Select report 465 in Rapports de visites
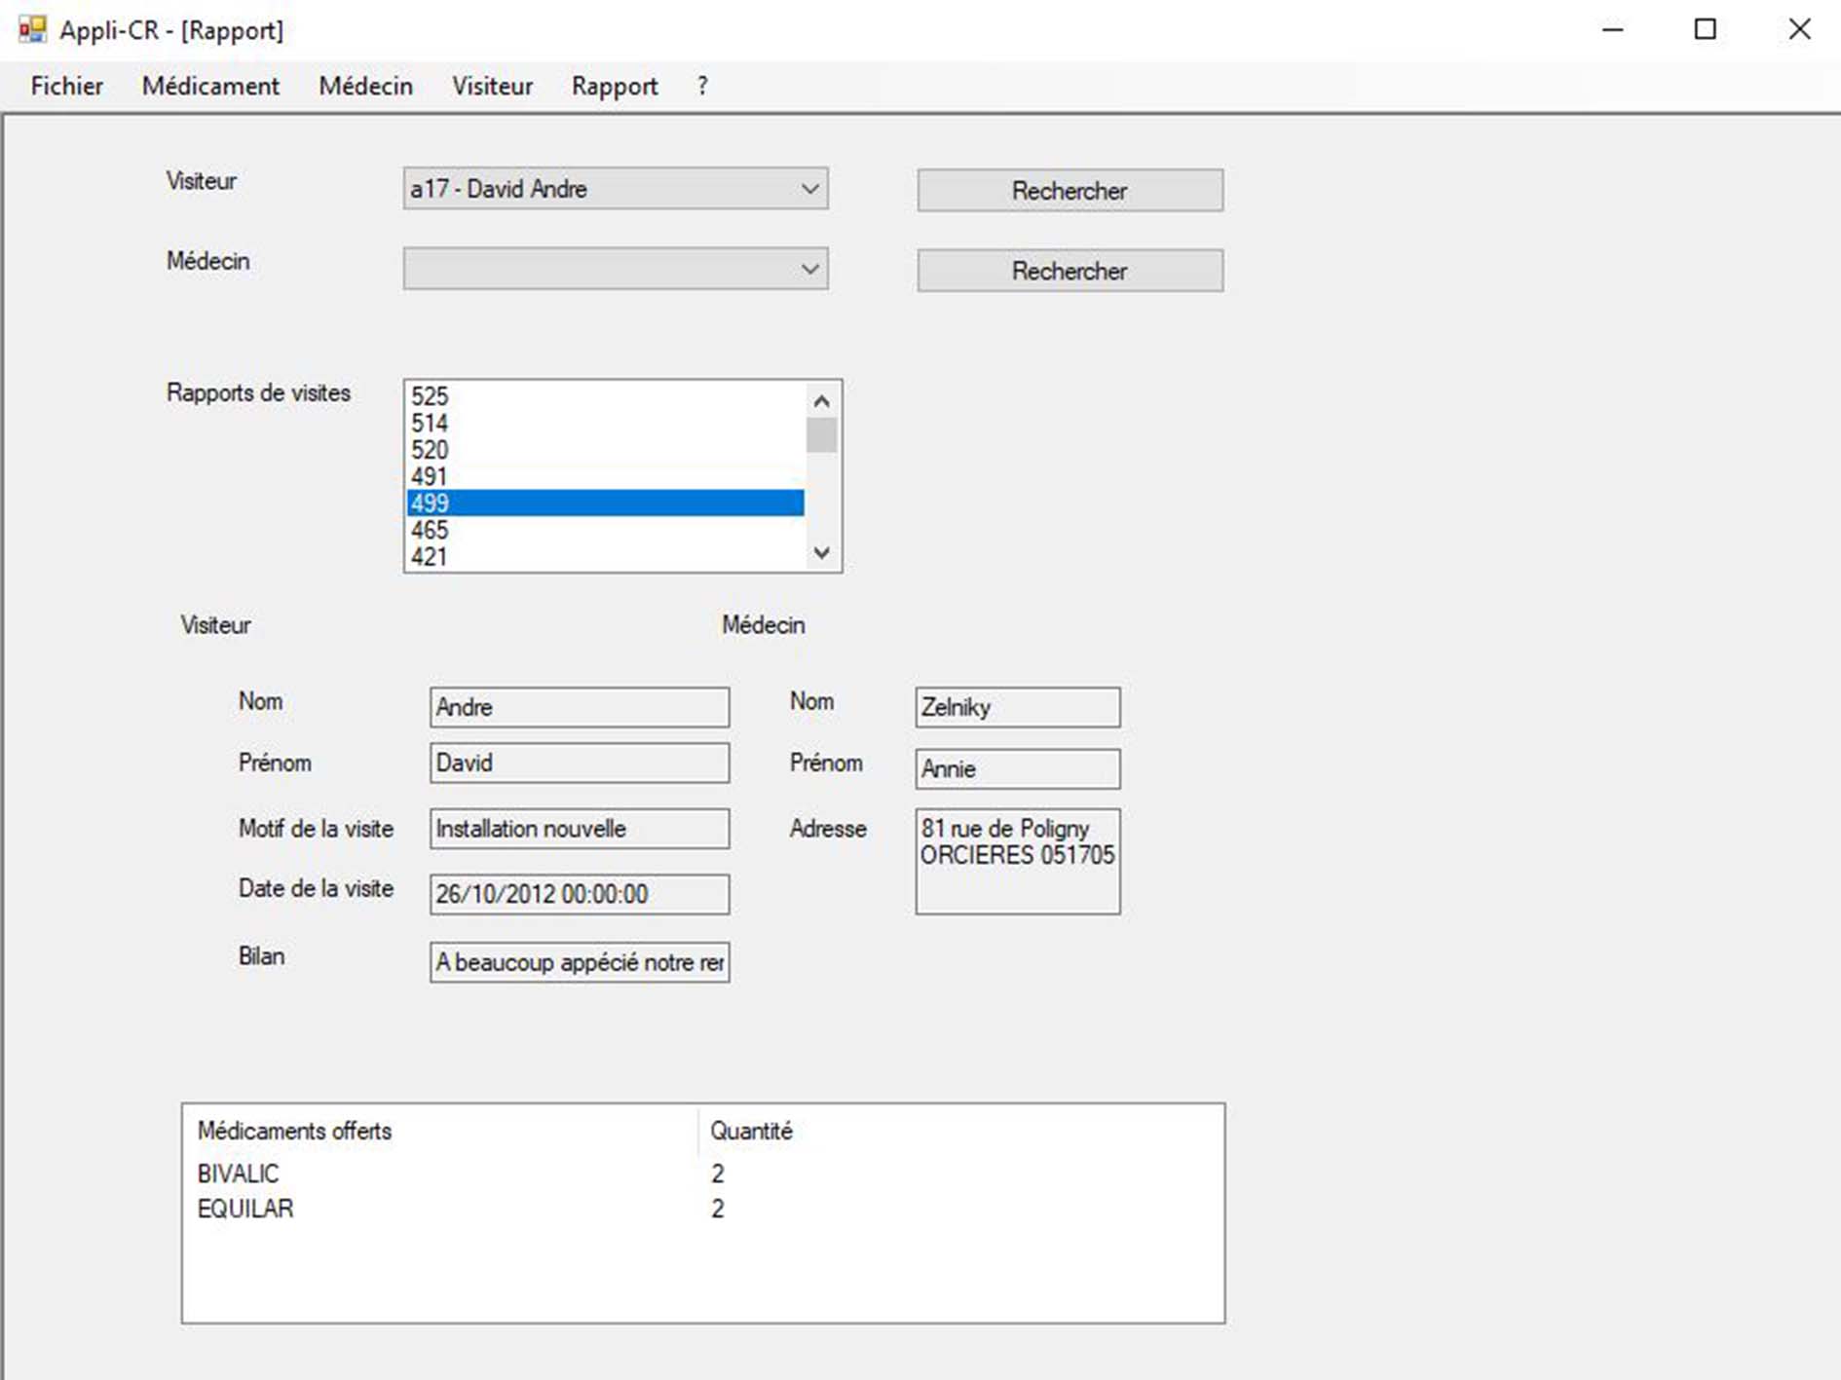Image resolution: width=1841 pixels, height=1380 pixels. [x=605, y=530]
